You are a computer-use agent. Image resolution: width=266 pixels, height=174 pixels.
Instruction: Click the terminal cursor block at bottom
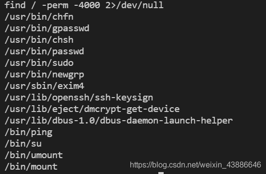pyautogui.click(x=161, y=173)
